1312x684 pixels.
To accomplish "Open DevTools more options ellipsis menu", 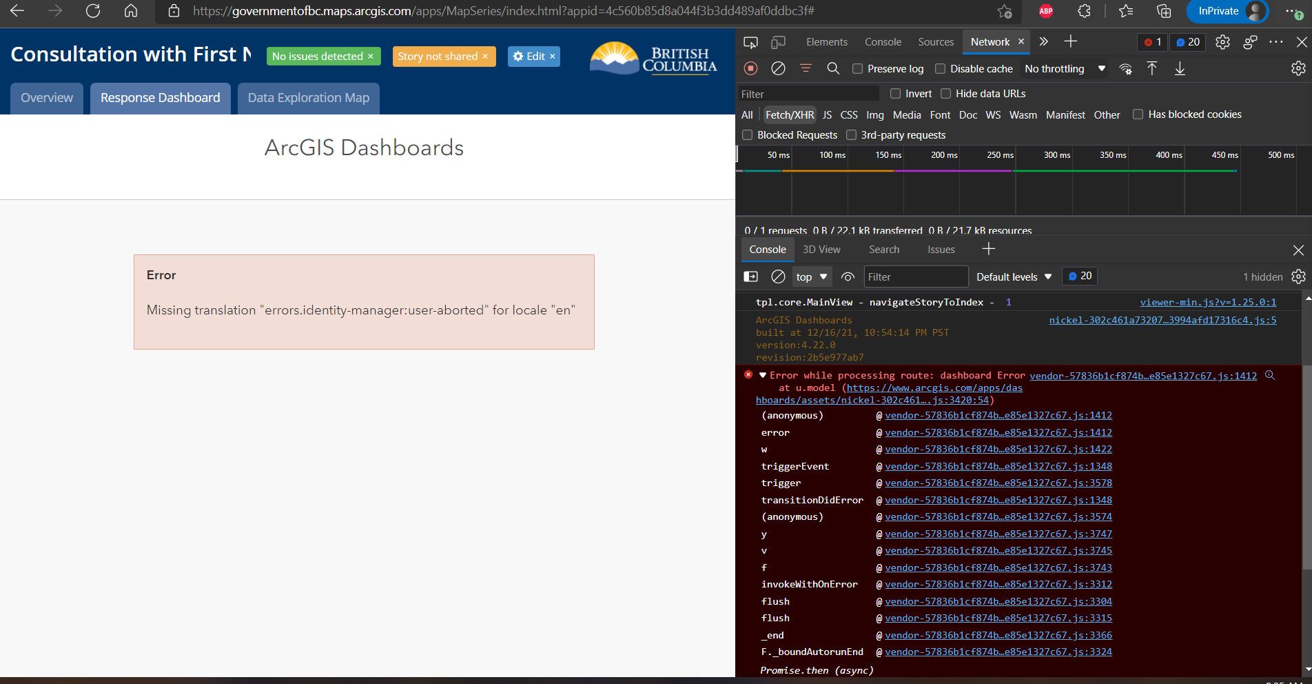I will [1276, 42].
